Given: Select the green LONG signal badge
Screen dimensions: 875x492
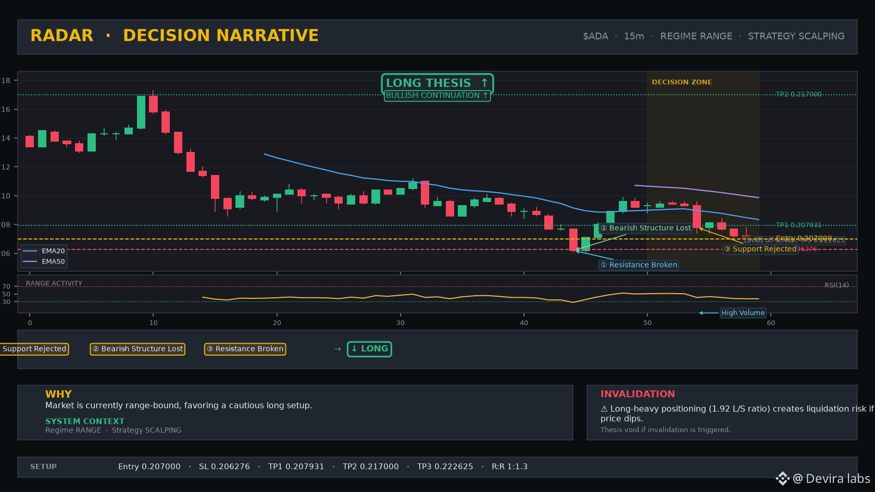Looking at the screenshot, I should (x=369, y=349).
